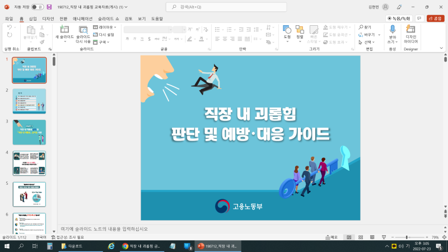Open the Animations tab
Viewport: 448px width, 252px height.
(82, 18)
